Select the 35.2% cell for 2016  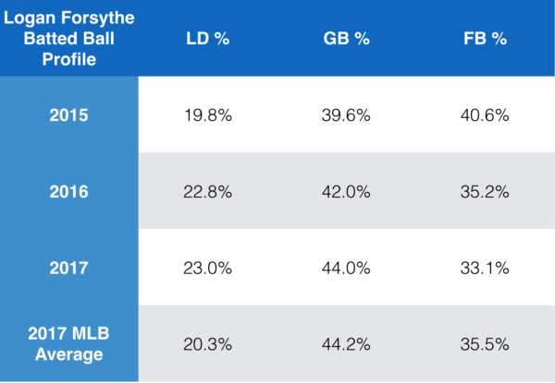(x=484, y=191)
